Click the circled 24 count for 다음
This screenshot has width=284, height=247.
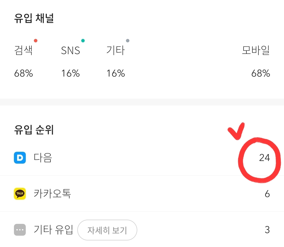coord(265,158)
